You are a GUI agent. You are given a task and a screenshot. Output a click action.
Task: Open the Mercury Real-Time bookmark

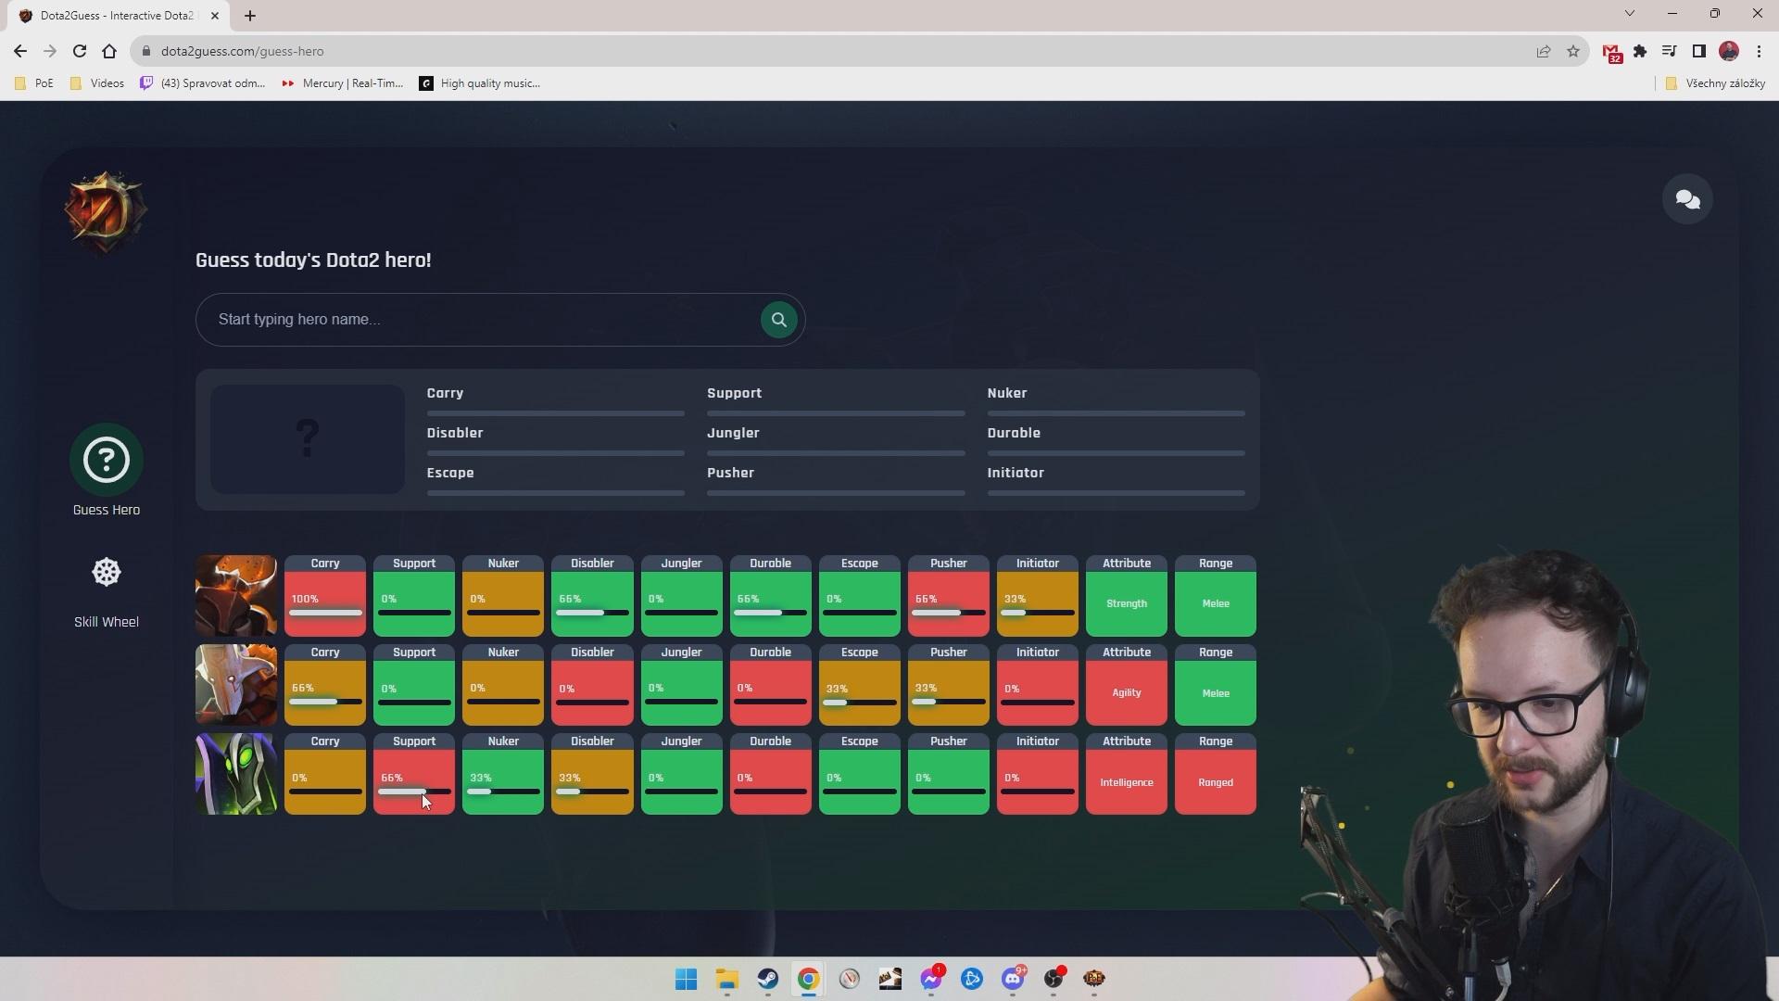click(343, 83)
